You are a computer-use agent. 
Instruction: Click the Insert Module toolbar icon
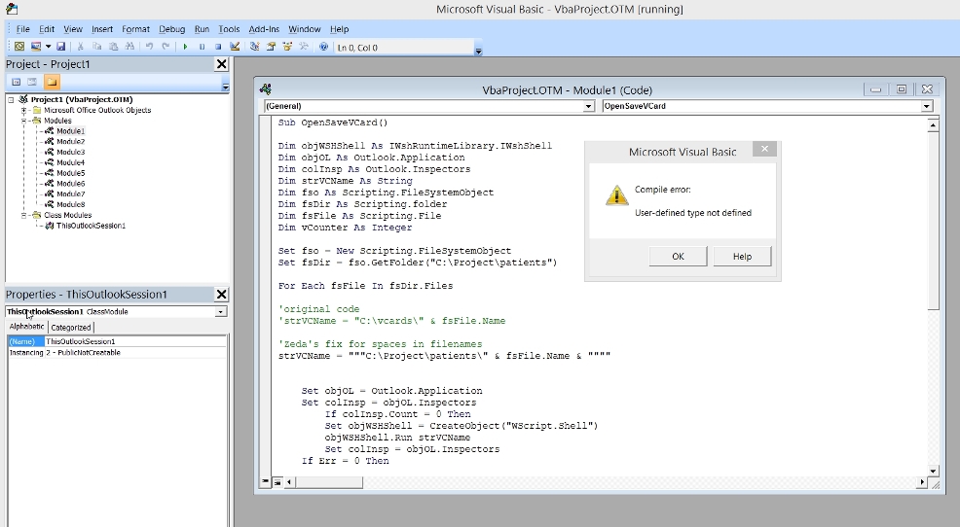pyautogui.click(x=35, y=47)
